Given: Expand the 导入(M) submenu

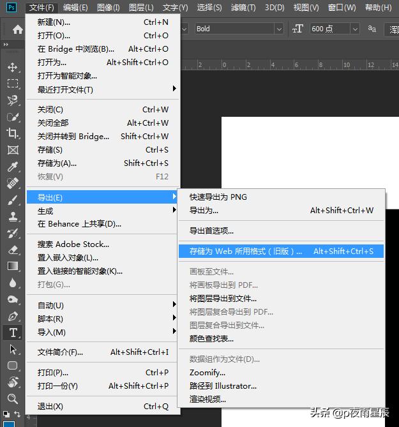Looking at the screenshot, I should (x=102, y=332).
